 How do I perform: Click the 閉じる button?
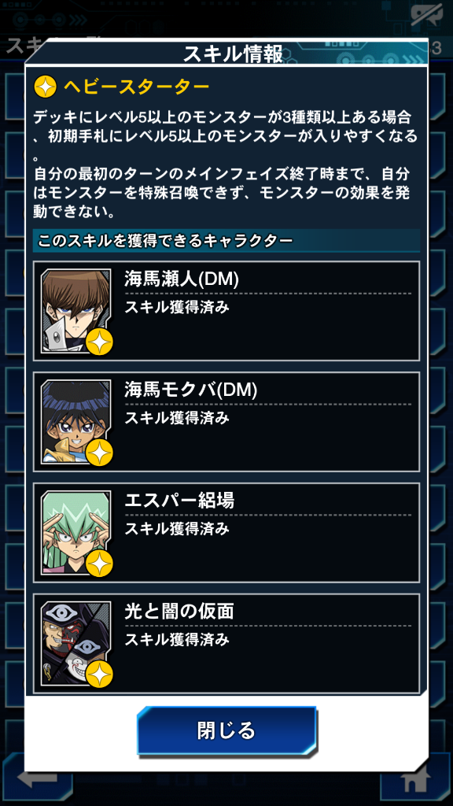point(226,730)
